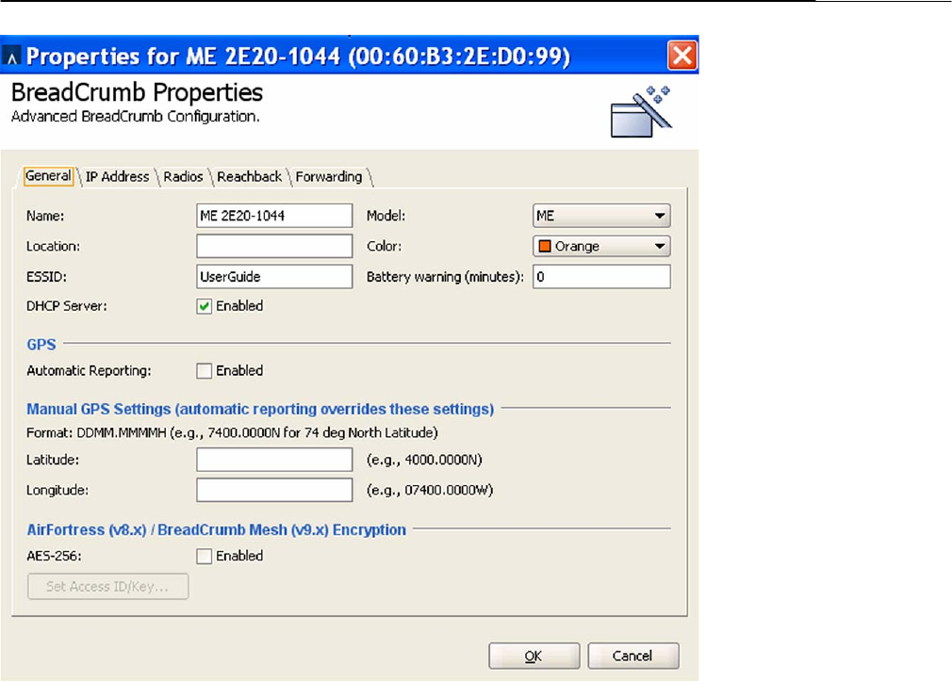Click the Set Access ID/Key button

pos(108,586)
